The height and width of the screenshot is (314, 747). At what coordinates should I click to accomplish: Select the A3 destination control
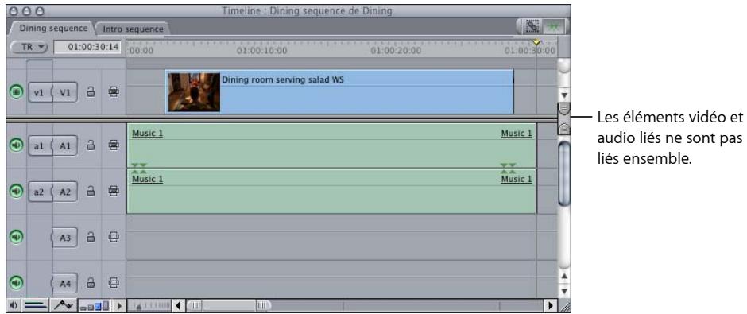click(65, 238)
